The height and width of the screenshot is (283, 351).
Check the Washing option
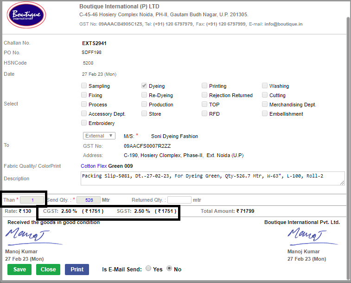(x=265, y=86)
